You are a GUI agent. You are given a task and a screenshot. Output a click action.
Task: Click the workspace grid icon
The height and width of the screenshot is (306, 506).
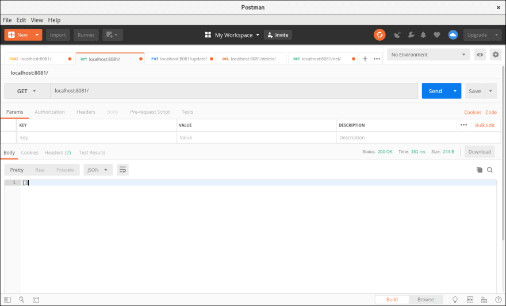click(208, 35)
